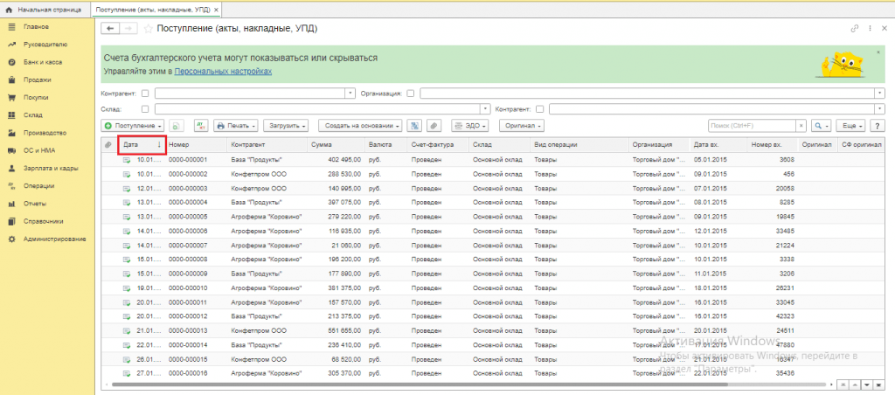The image size is (895, 395).
Task: Add page to favorites with star icon
Action: [148, 29]
